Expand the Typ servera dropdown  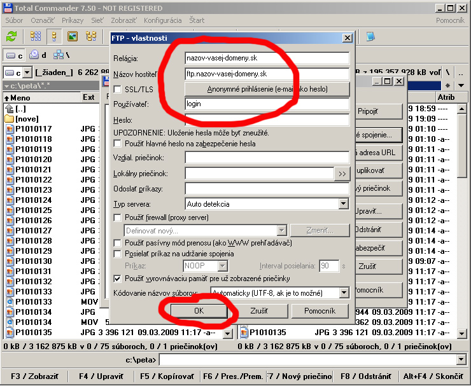pyautogui.click(x=343, y=203)
